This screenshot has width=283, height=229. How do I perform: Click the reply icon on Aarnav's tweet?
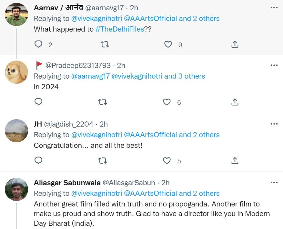38,44
